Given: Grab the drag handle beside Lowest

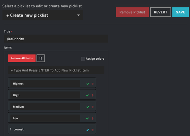Looking at the screenshot, I should point(11,129).
